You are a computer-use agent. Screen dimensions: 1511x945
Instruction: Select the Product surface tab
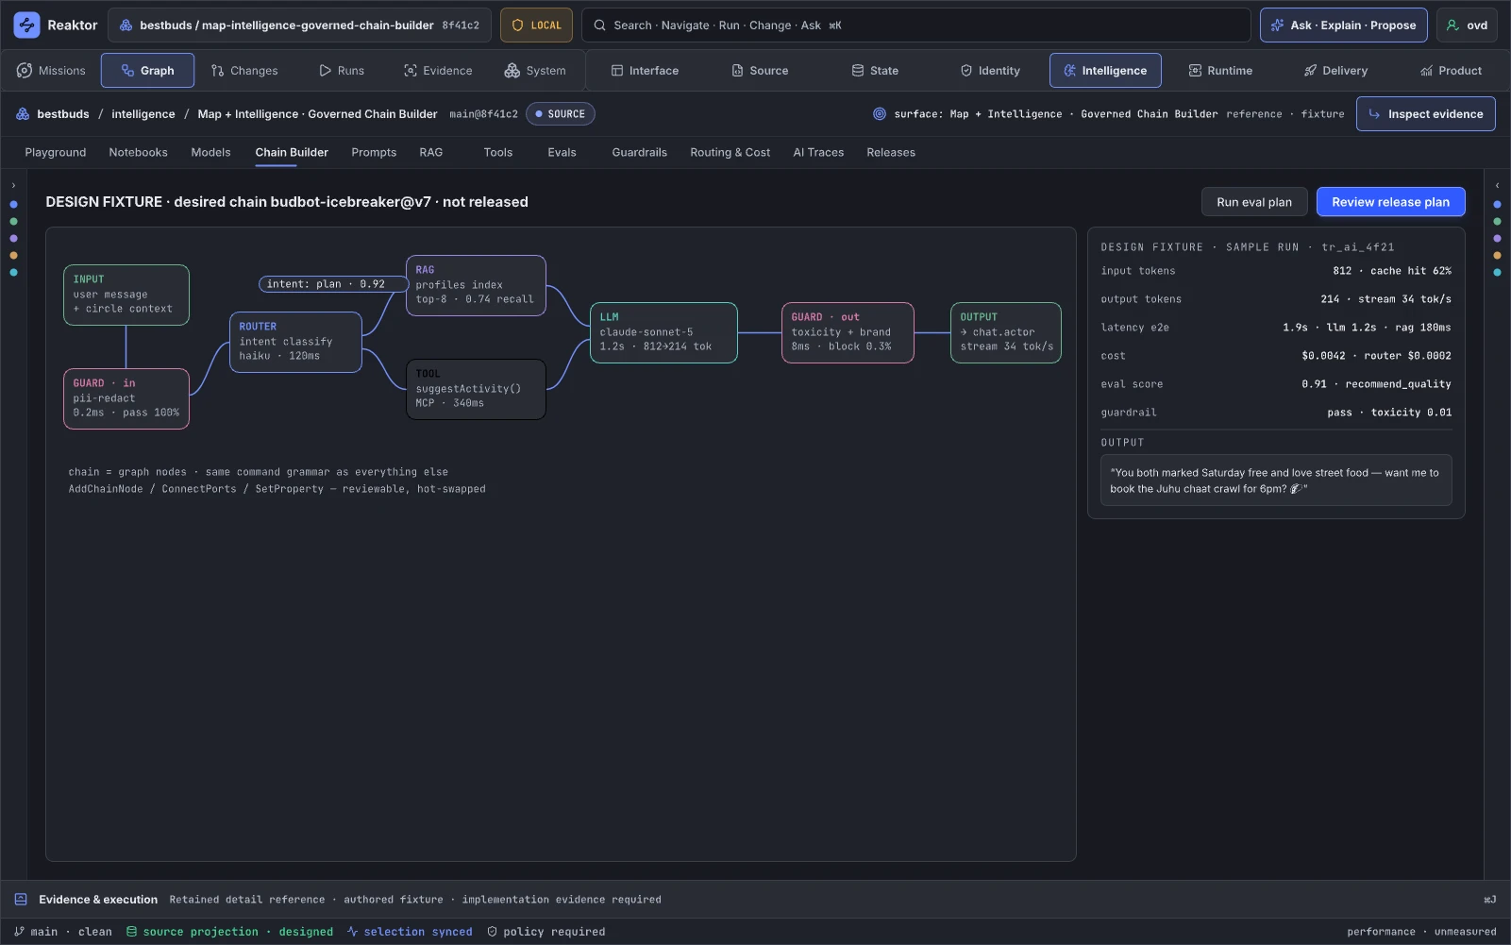(1451, 71)
